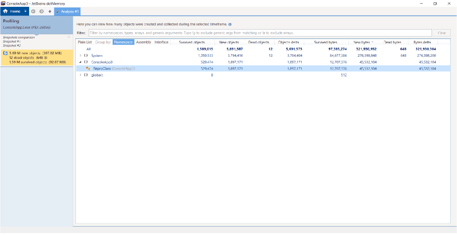Group objects by Interface
The width and height of the screenshot is (457, 235).
coord(162,42)
